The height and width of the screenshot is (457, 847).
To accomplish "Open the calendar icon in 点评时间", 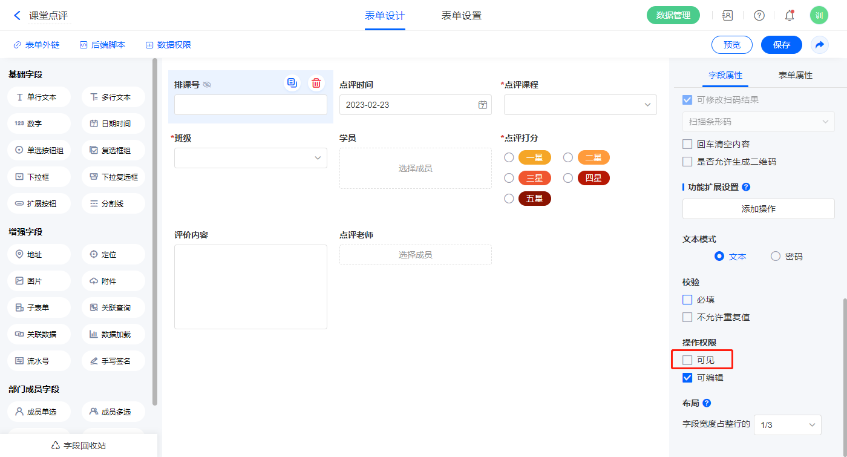I will (x=483, y=105).
